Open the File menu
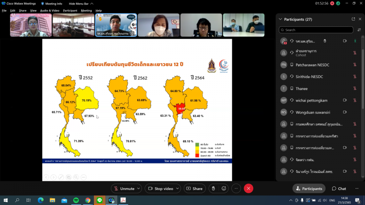The width and height of the screenshot is (365, 205). pyautogui.click(x=4, y=10)
